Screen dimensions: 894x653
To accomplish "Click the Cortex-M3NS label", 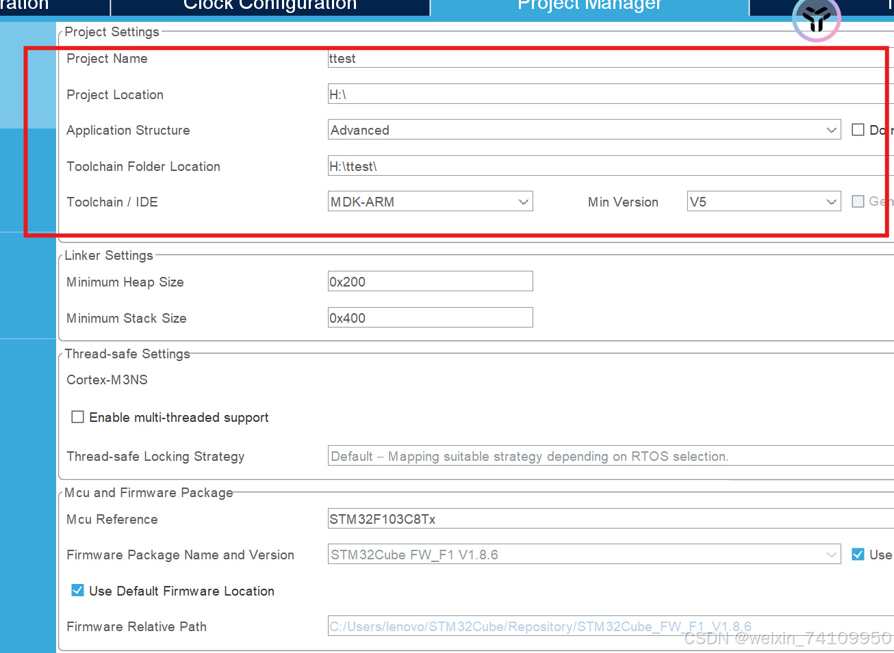I will point(107,379).
